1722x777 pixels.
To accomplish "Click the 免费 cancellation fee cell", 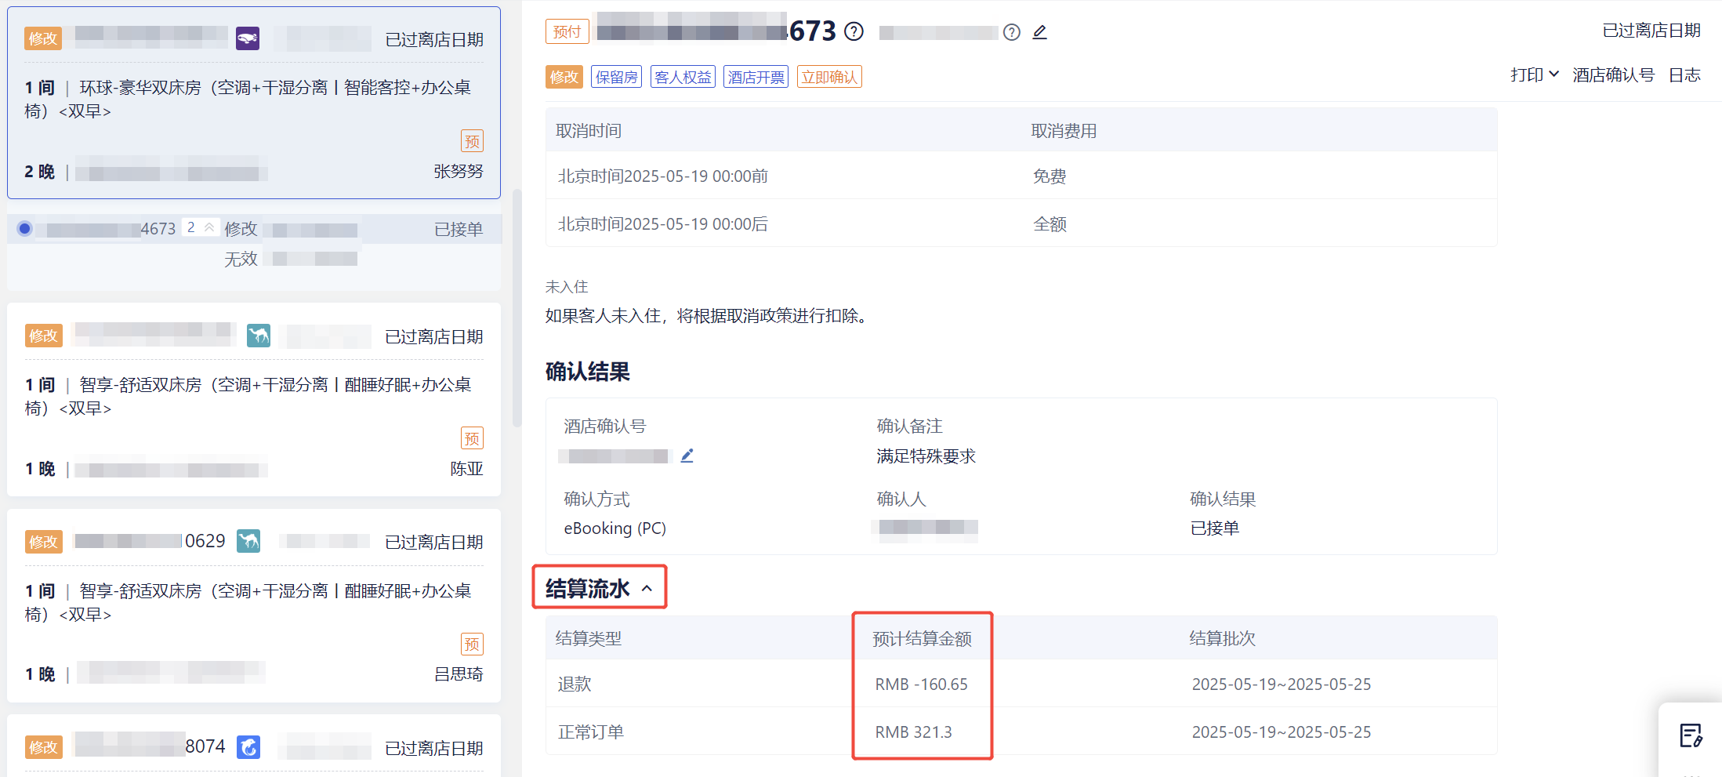I will [1050, 176].
